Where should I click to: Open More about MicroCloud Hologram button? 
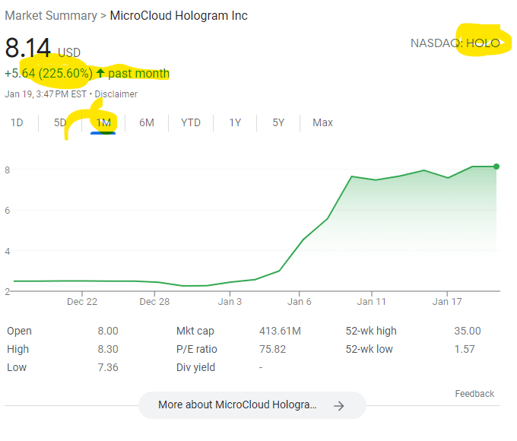pyautogui.click(x=252, y=405)
